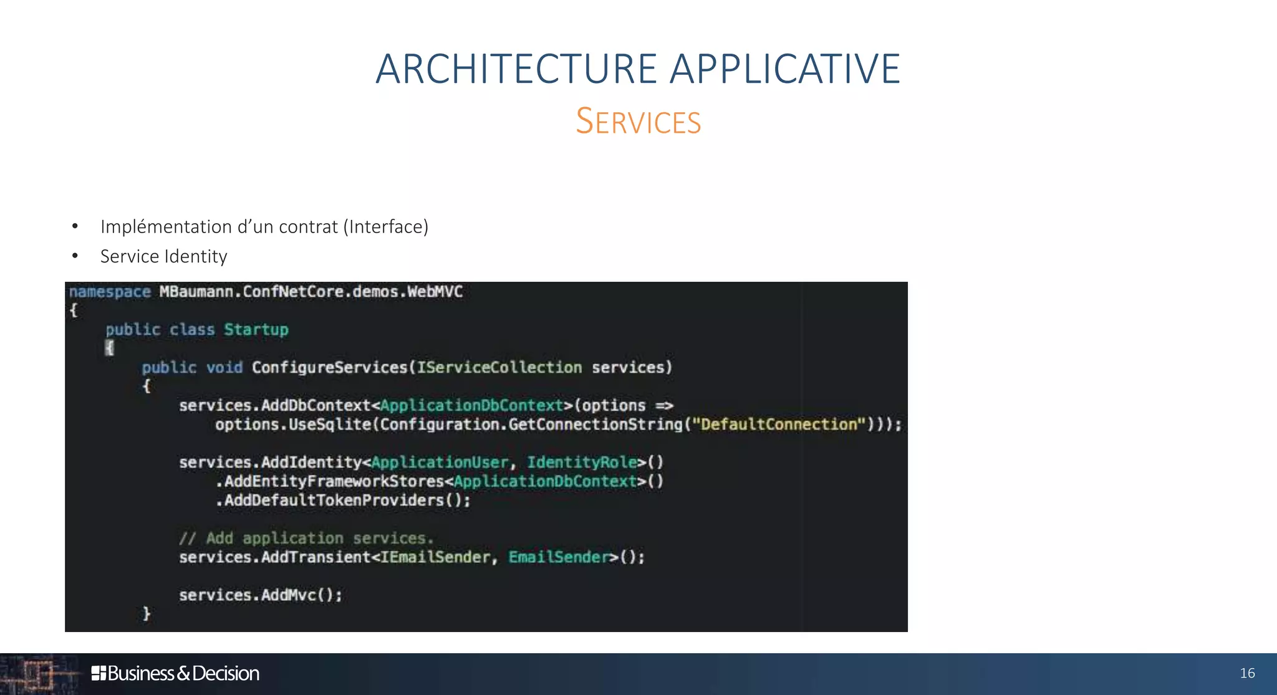
Task: Click the orange SERVICES subtitle
Action: click(x=638, y=121)
